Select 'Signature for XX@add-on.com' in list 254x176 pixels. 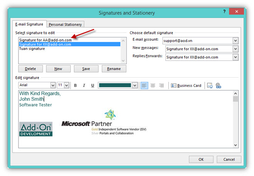pyautogui.click(x=70, y=44)
